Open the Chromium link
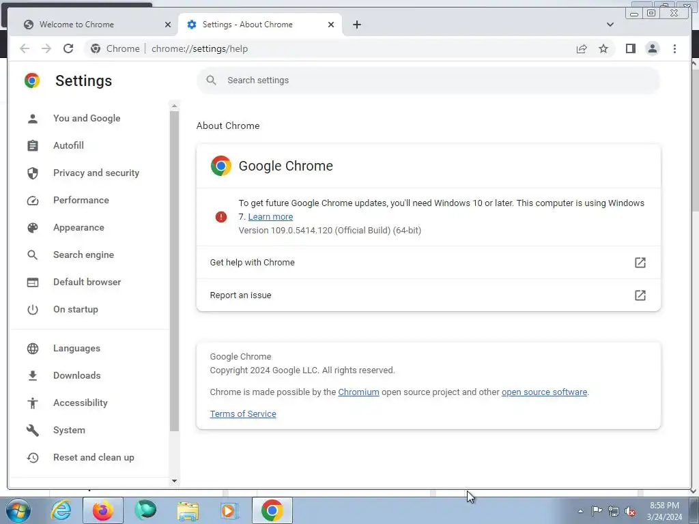The image size is (699, 524). tap(358, 392)
